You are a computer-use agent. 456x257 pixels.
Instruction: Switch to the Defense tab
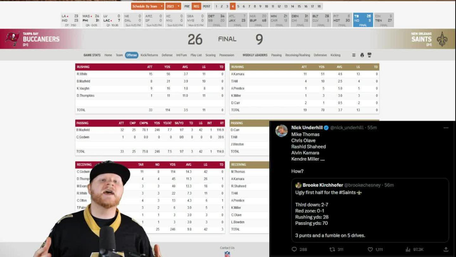(x=167, y=55)
